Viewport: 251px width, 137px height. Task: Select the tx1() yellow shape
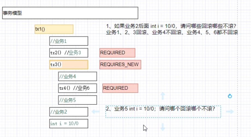tap(54, 29)
